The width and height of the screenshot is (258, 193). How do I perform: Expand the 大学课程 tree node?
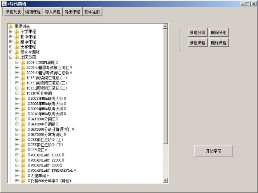(x=11, y=47)
